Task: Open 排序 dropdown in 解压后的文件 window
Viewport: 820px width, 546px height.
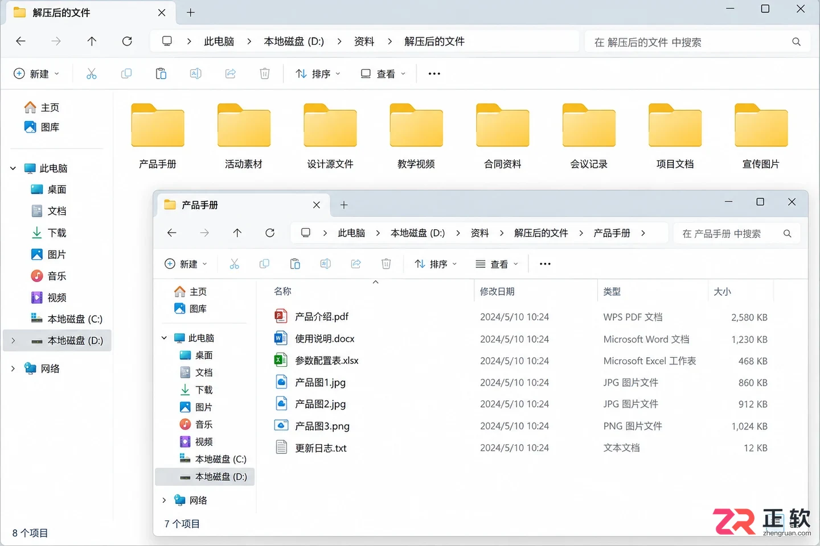Action: click(x=318, y=73)
